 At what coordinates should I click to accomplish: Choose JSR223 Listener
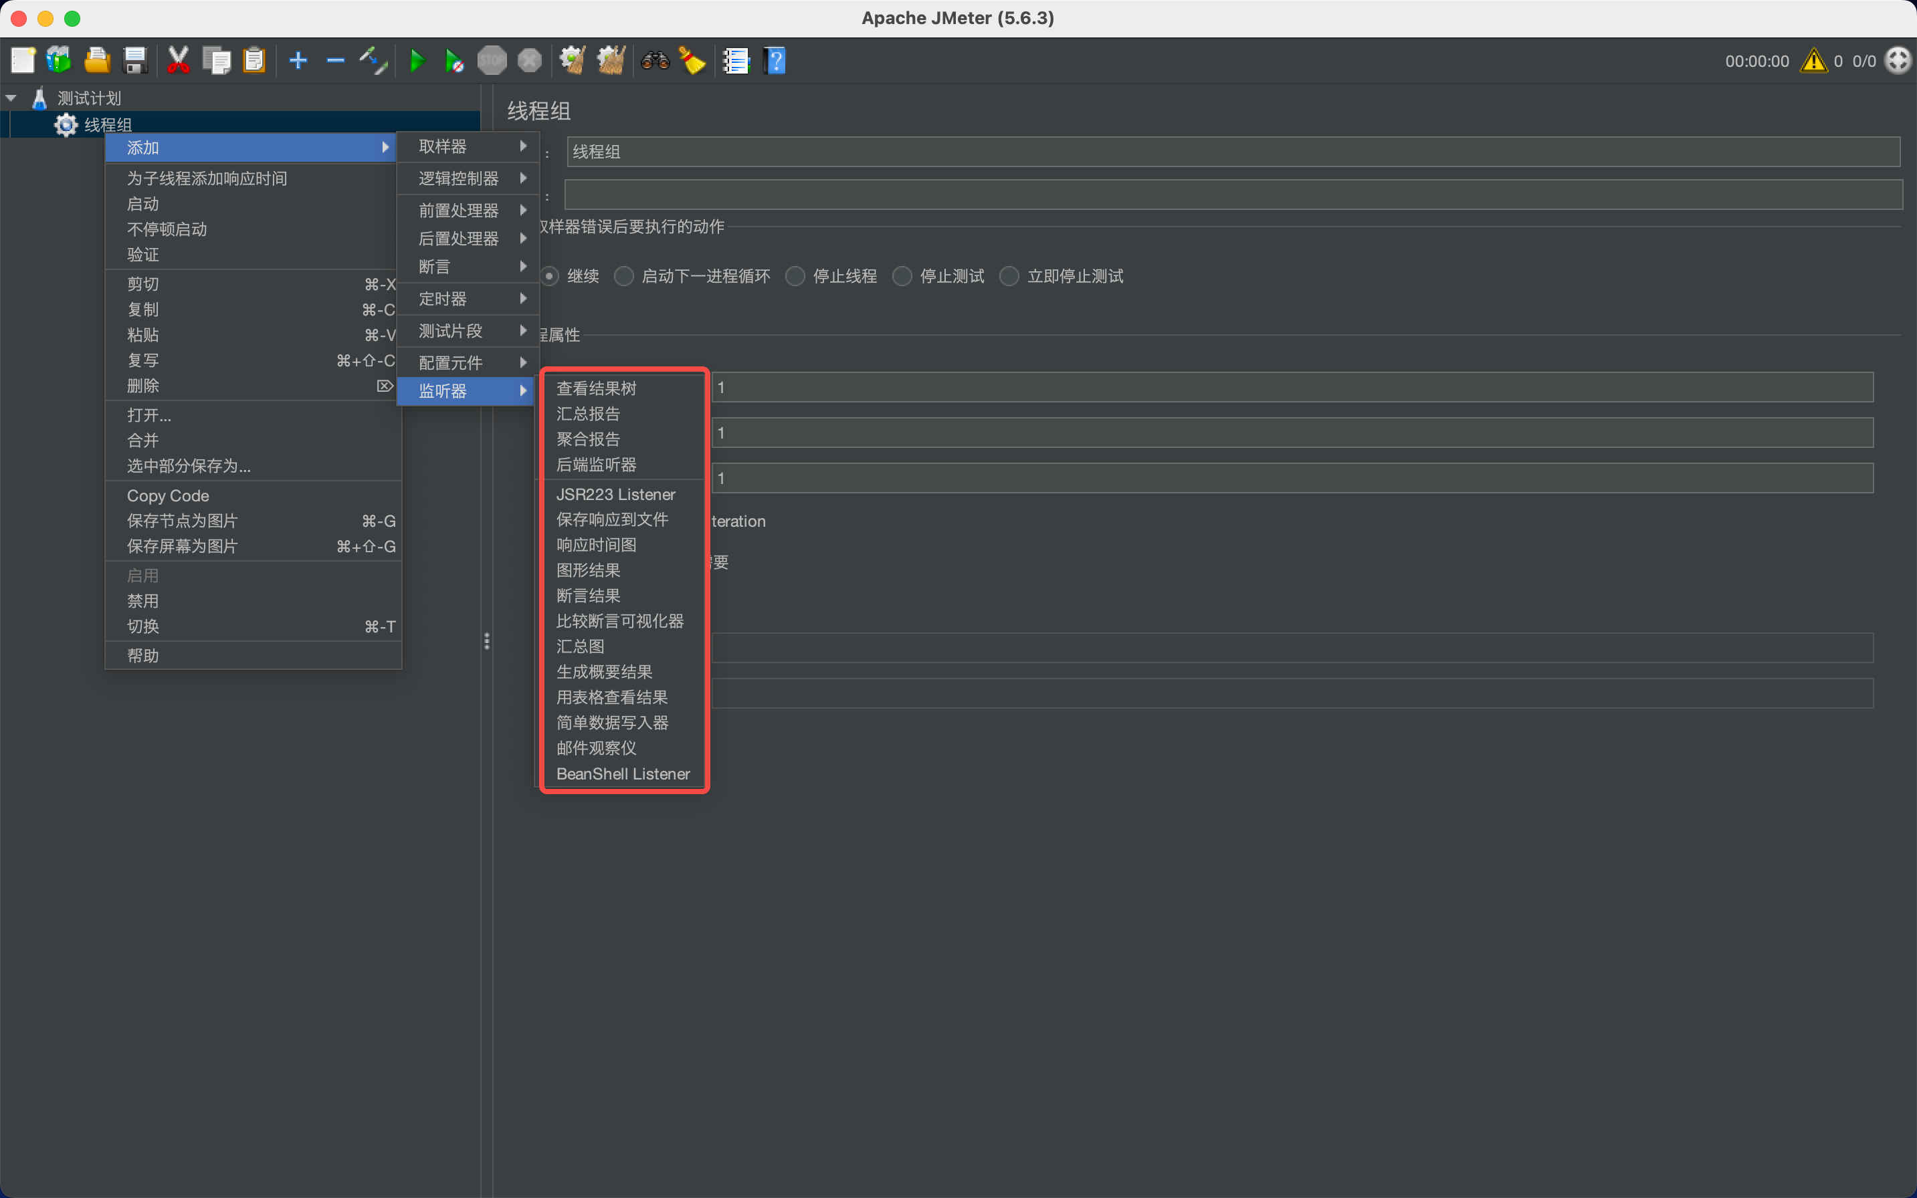(625, 495)
